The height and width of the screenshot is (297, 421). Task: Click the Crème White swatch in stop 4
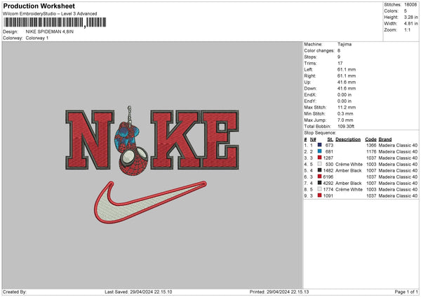[320, 164]
